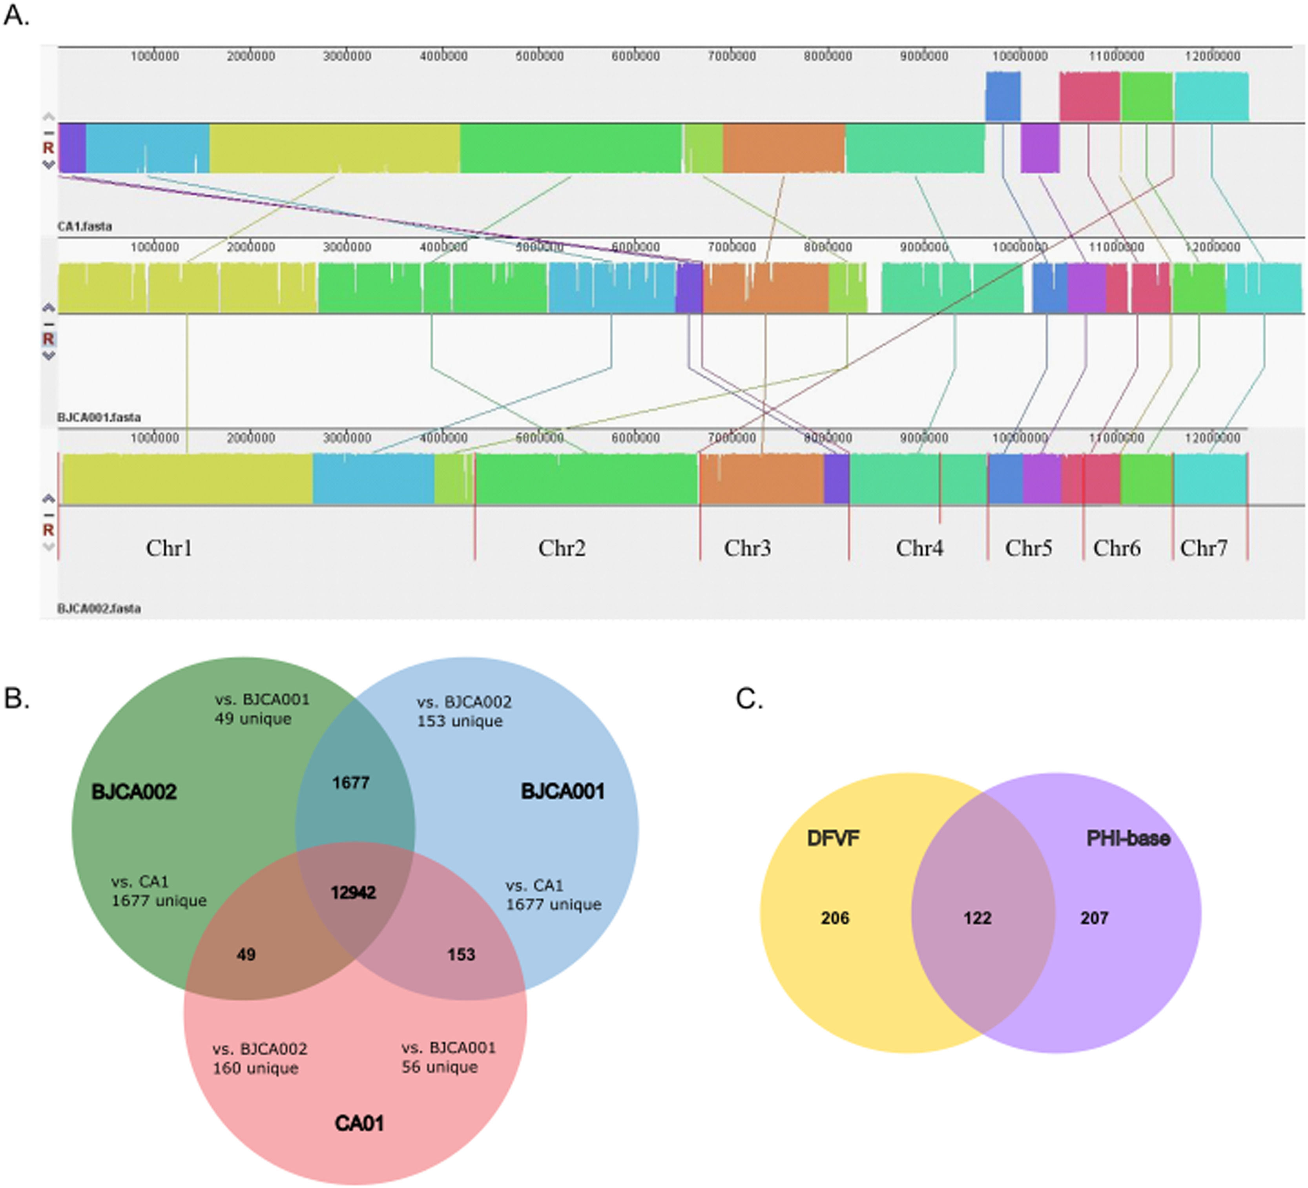Select the purple block at start of CA1
Viewport: 1308px width, 1188px height.
pyautogui.click(x=72, y=148)
